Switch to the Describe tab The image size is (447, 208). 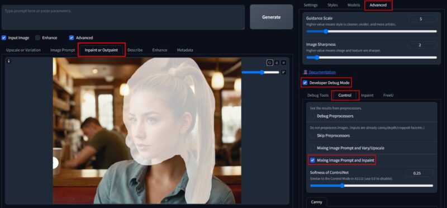tap(135, 50)
